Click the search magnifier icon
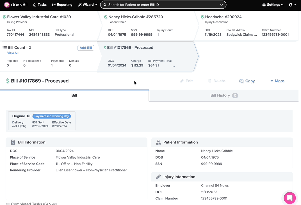The image size is (301, 205). coord(105,5)
